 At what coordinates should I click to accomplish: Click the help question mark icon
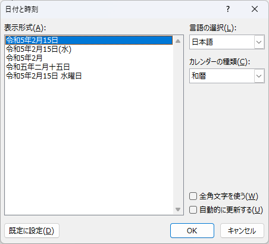[x=228, y=9]
